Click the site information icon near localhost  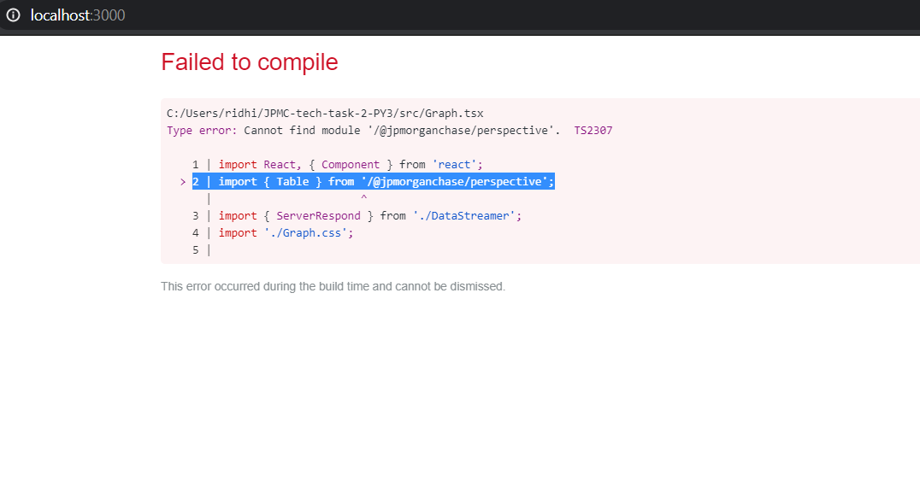(13, 15)
